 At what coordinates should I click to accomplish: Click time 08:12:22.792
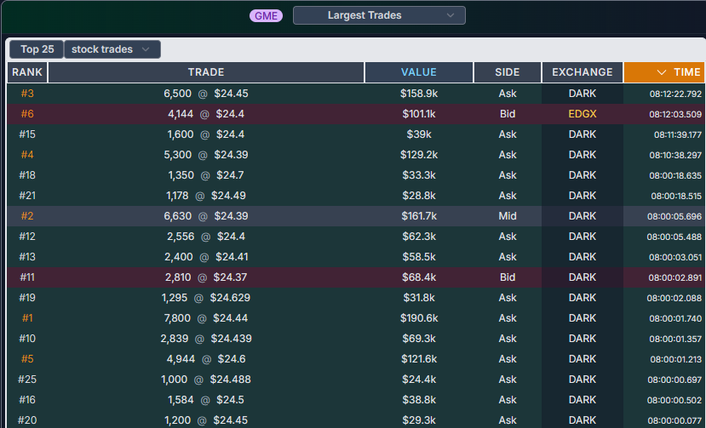[675, 94]
